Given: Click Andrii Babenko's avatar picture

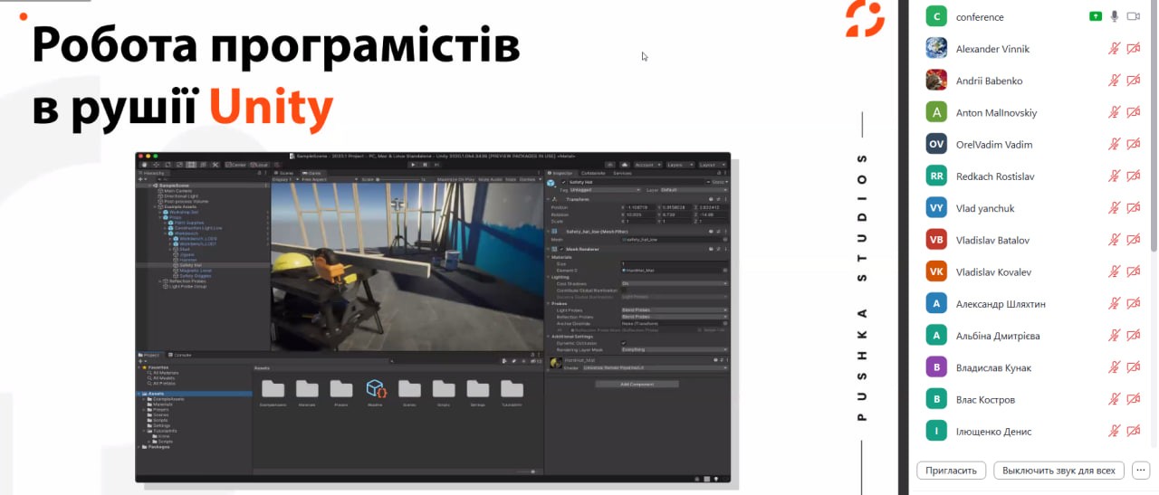Looking at the screenshot, I should (x=936, y=80).
